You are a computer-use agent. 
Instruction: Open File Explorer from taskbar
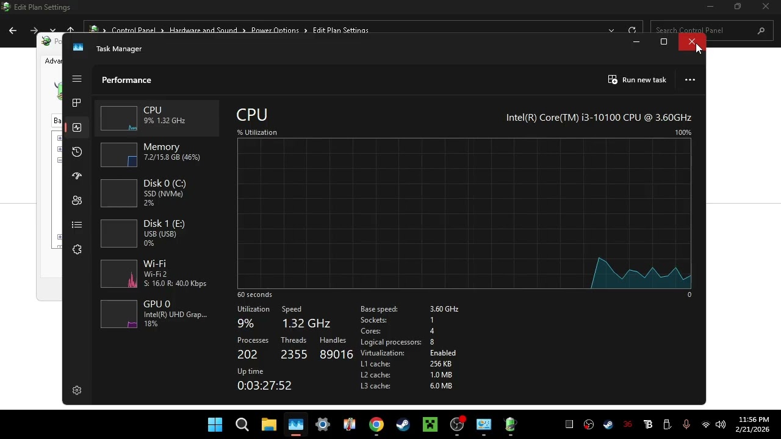[269, 424]
